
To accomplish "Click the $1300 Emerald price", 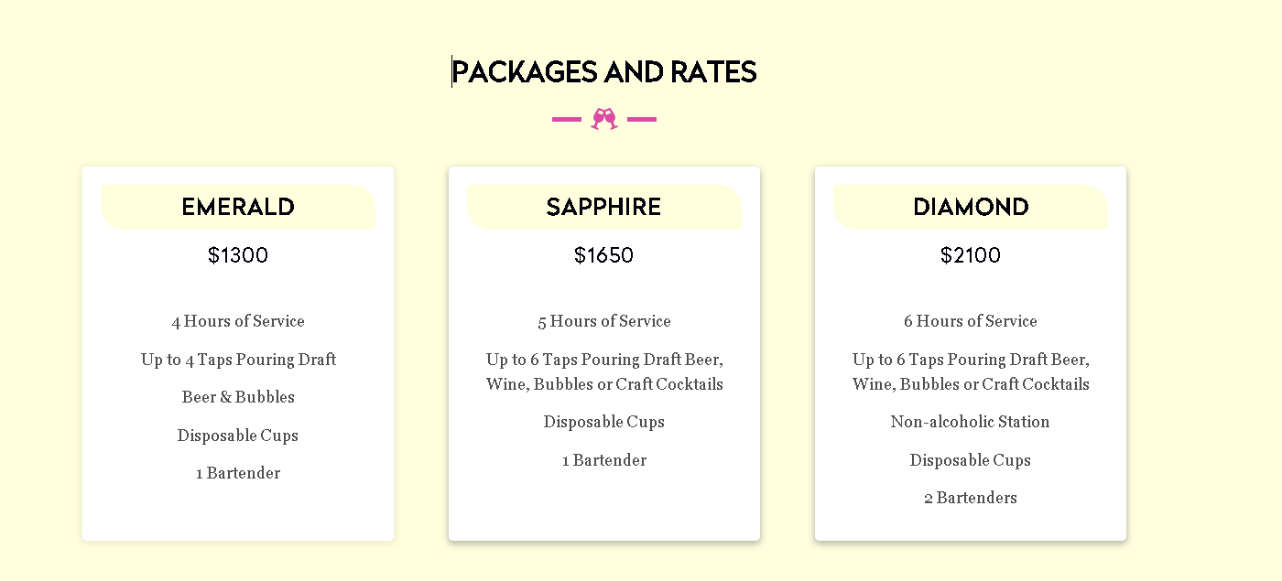I will [x=238, y=255].
